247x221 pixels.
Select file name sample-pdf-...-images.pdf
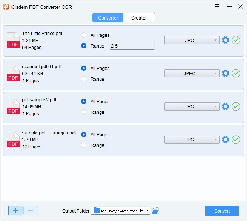coord(49,133)
